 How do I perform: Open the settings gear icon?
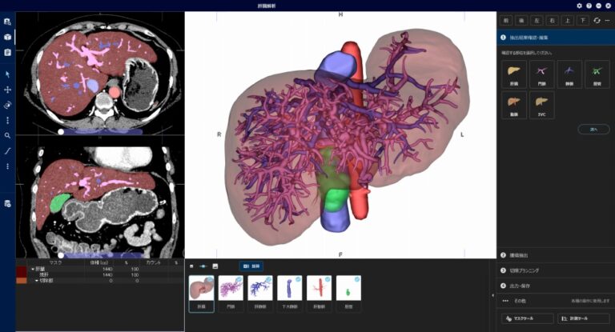pos(579,6)
